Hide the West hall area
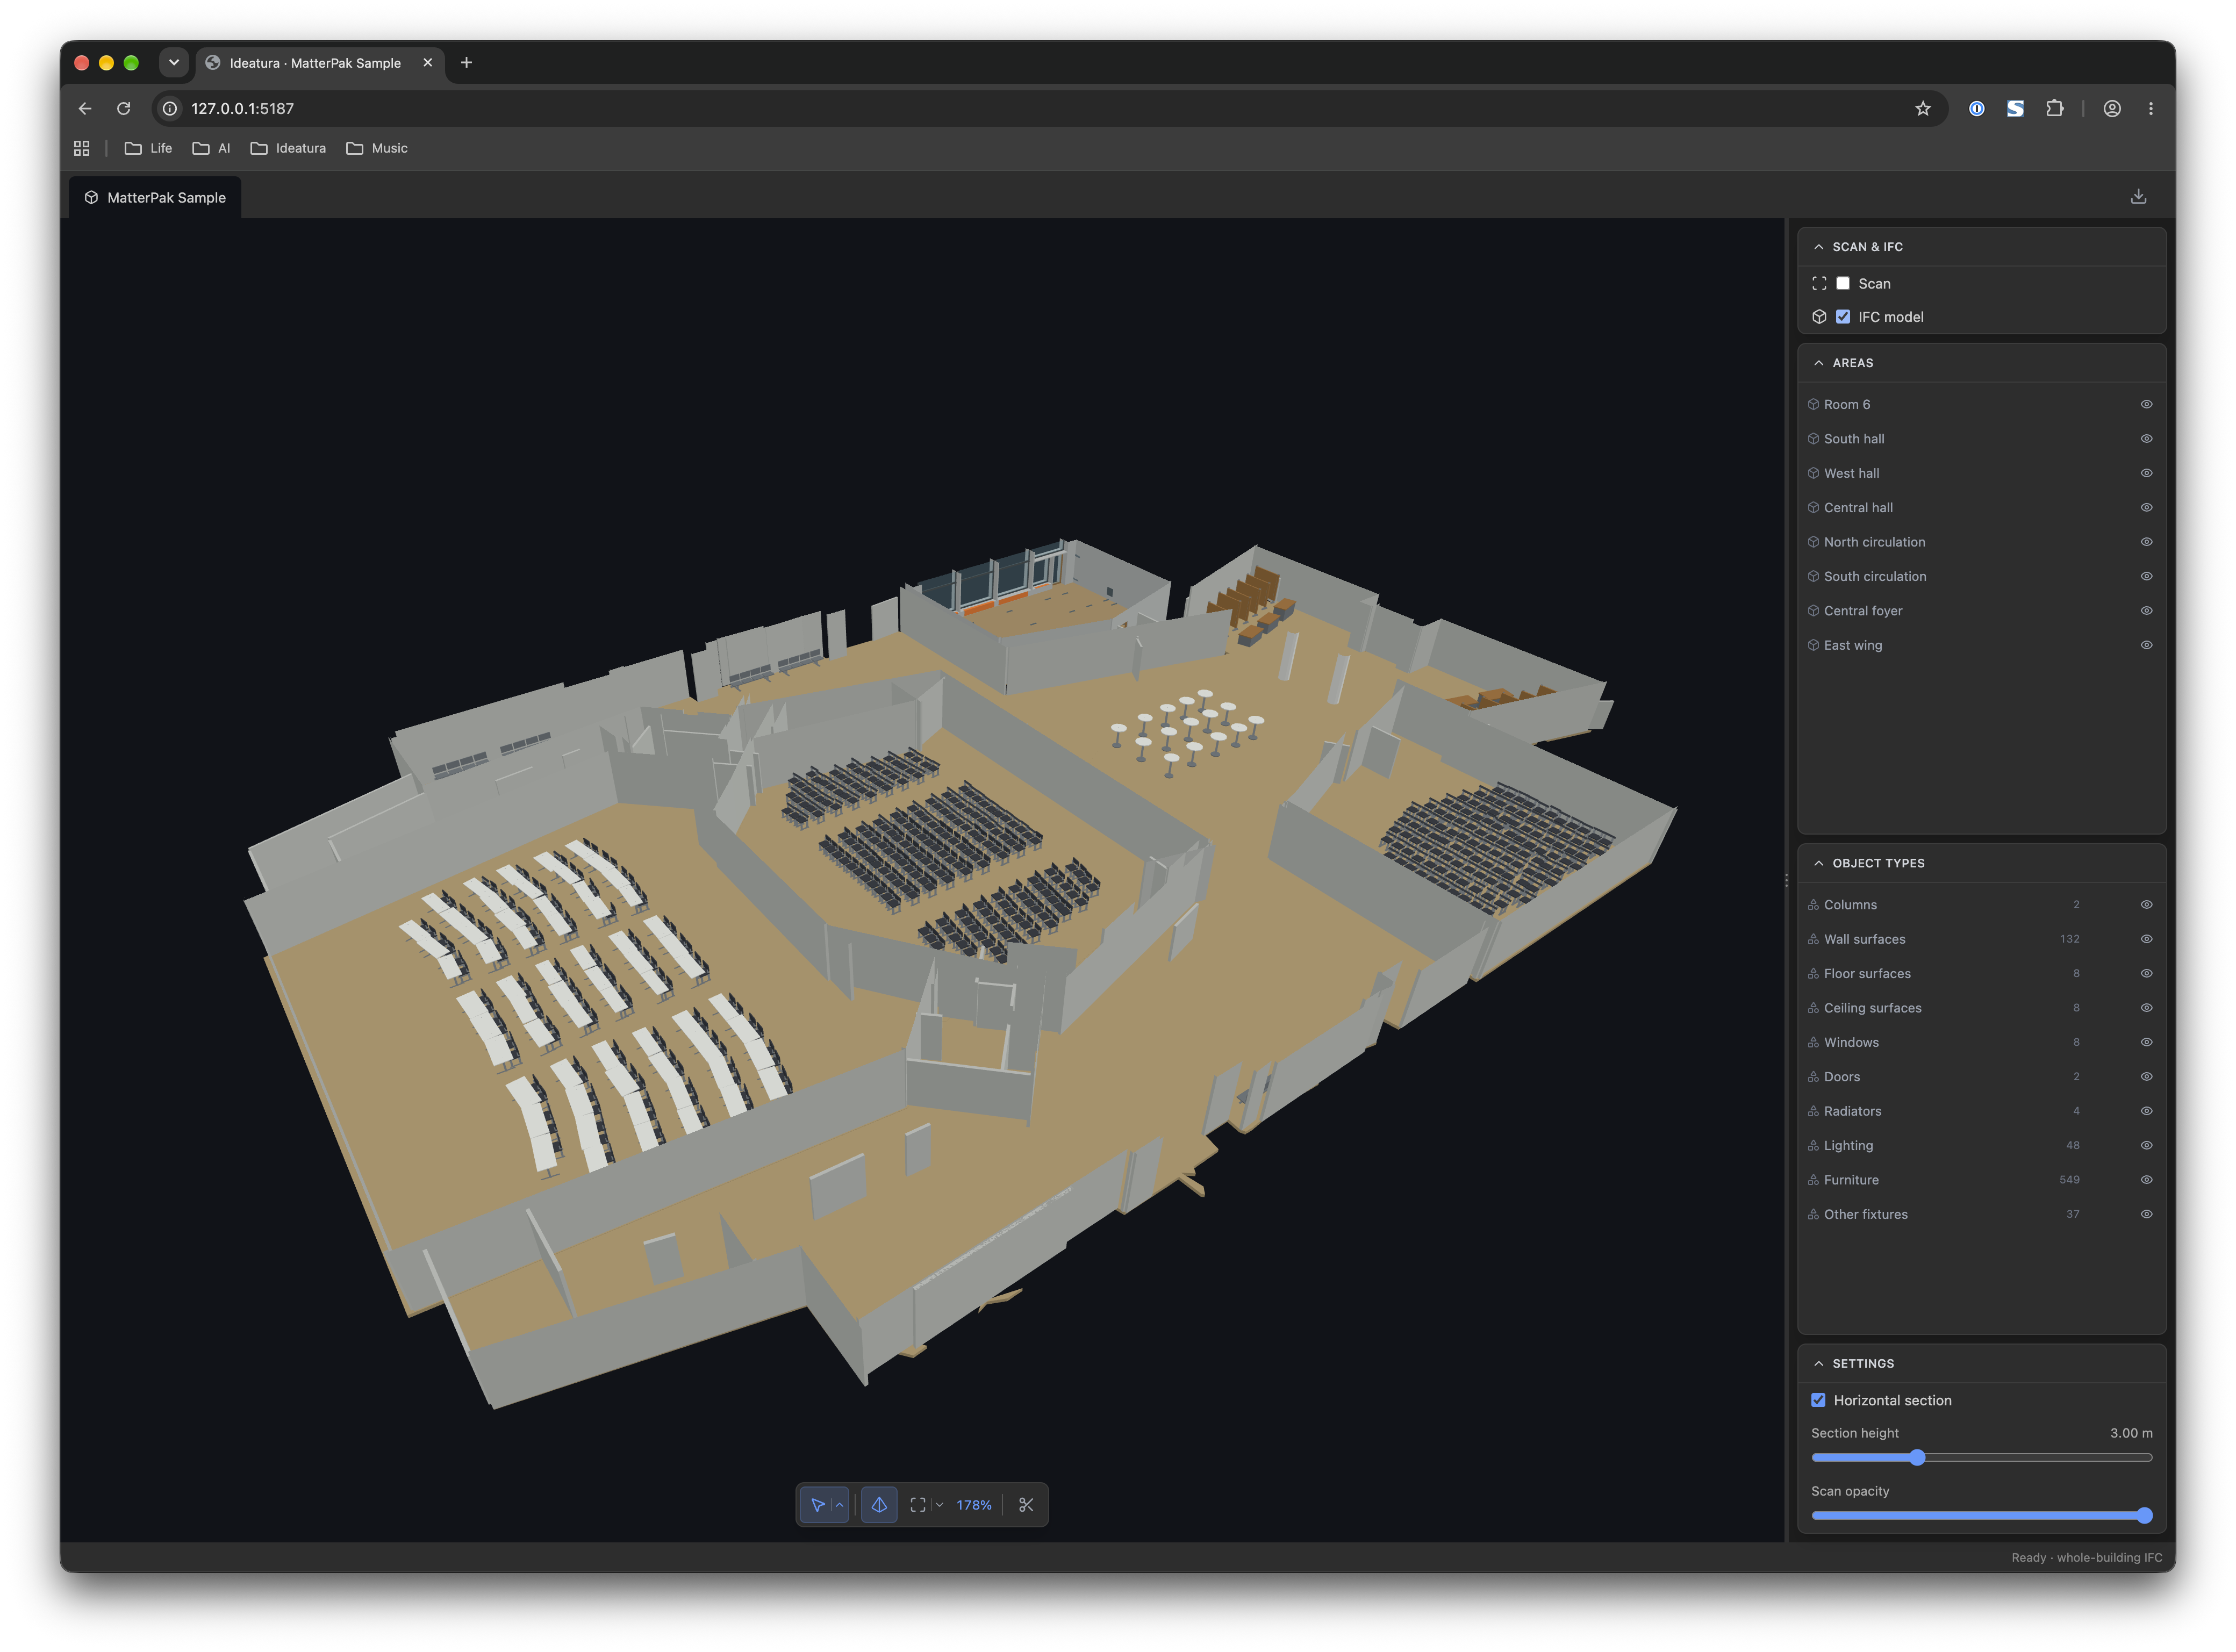The width and height of the screenshot is (2236, 1652). [x=2146, y=474]
